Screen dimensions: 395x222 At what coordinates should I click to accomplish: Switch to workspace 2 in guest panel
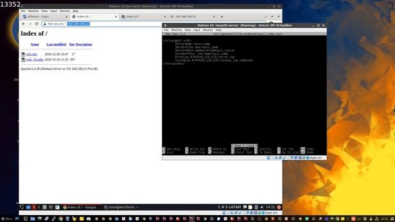[39, 207]
